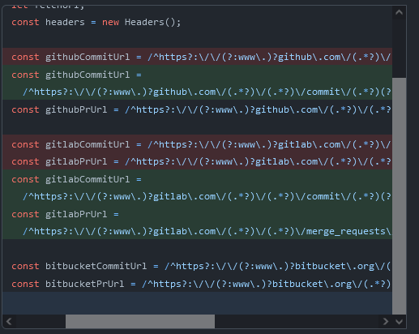Image resolution: width=419 pixels, height=334 pixels.
Task: Click the added 'const gitlabCommitUrl =' line in green
Action: (197, 179)
